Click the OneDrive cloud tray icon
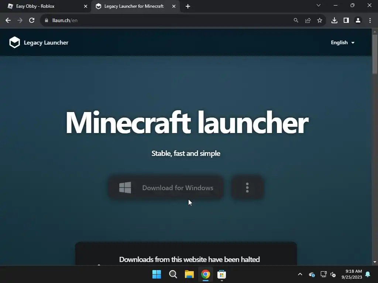Screen dimensions: 378x283 [312, 274]
